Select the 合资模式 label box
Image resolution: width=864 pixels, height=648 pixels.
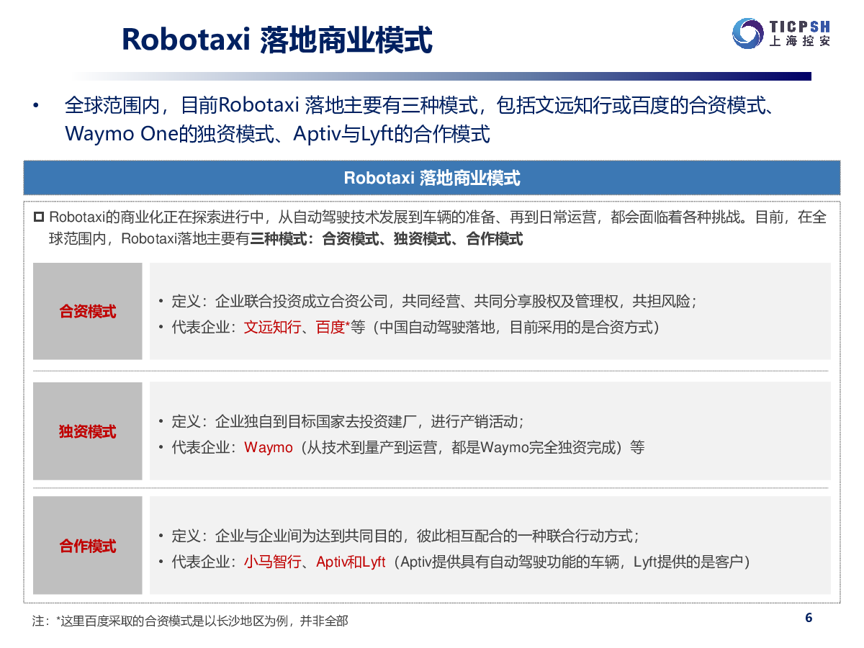coord(88,311)
